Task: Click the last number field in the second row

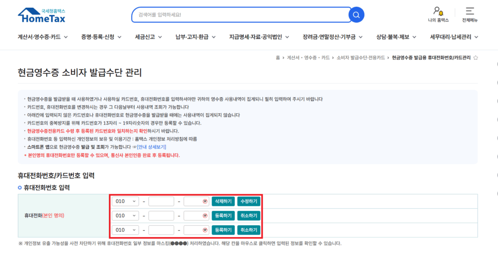Action: tap(196, 216)
